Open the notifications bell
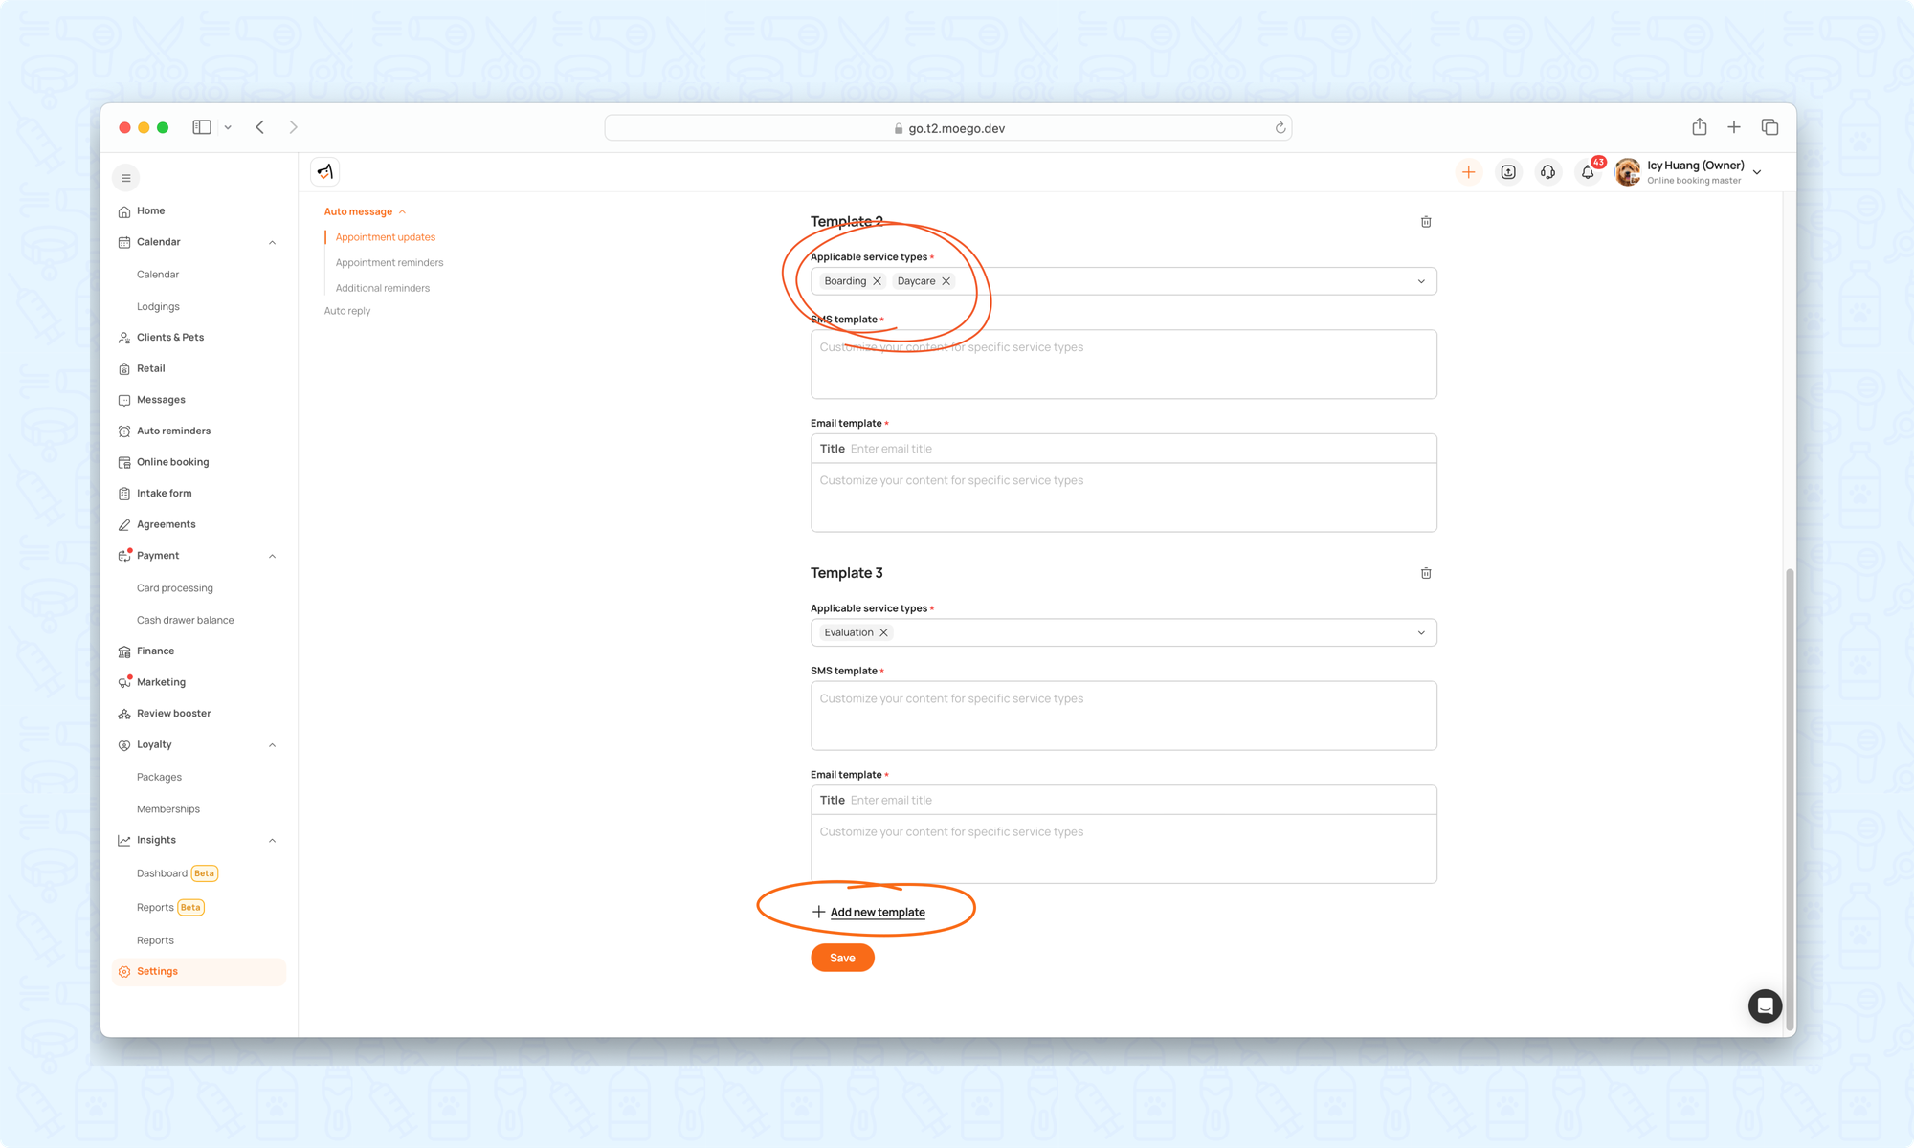Image resolution: width=1914 pixels, height=1148 pixels. pyautogui.click(x=1587, y=172)
